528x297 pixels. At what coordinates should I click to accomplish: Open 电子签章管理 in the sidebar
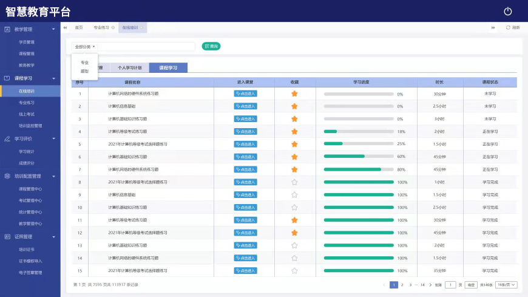(x=30, y=273)
